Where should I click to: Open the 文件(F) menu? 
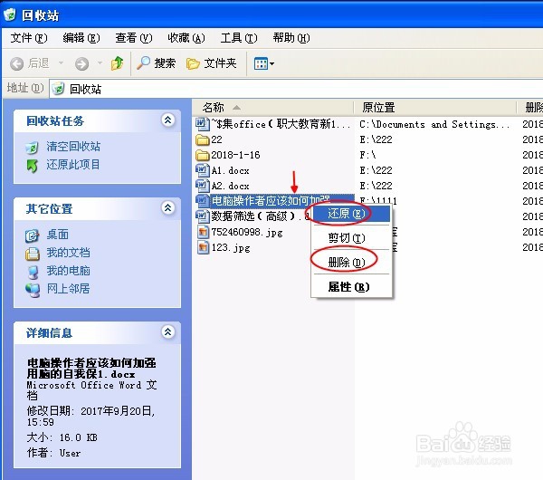(29, 37)
